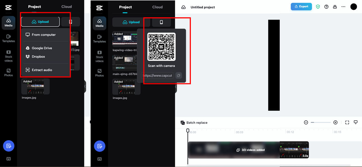Click the green shield icon next to Export

click(318, 6)
